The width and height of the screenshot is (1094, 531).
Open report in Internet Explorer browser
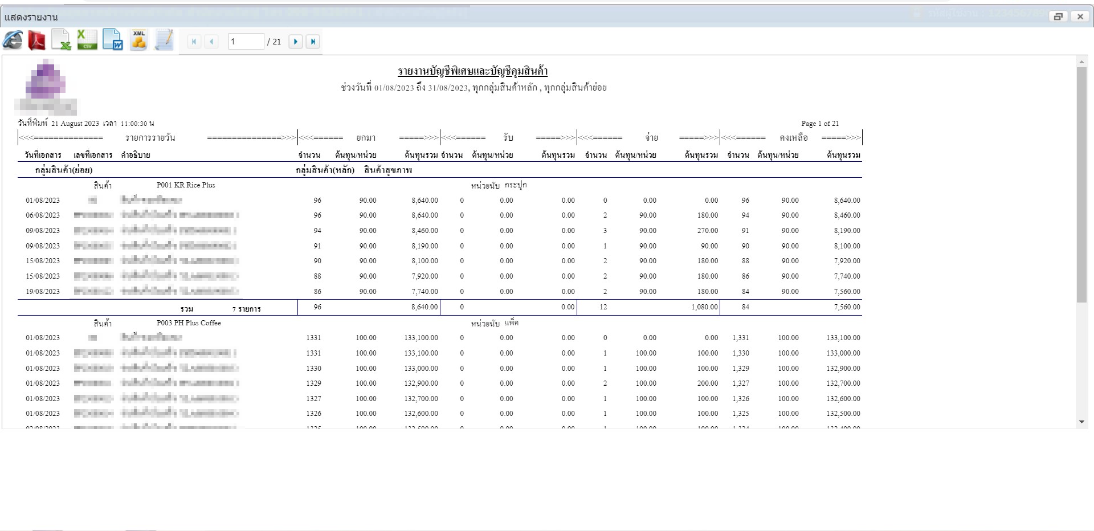13,40
